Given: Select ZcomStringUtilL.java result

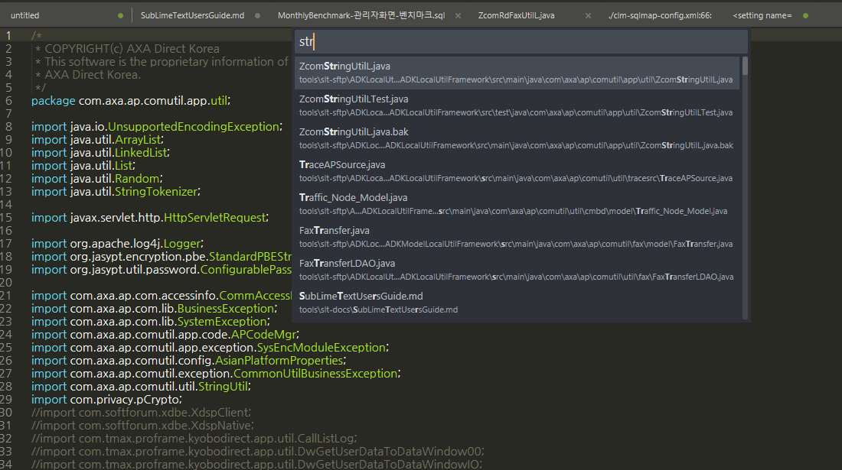Looking at the screenshot, I should point(517,73).
